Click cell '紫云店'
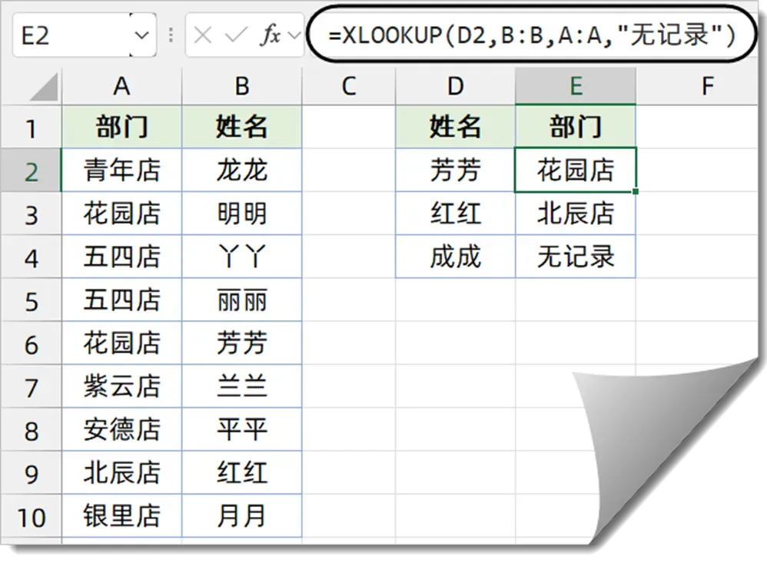Image resolution: width=767 pixels, height=563 pixels. [x=121, y=386]
